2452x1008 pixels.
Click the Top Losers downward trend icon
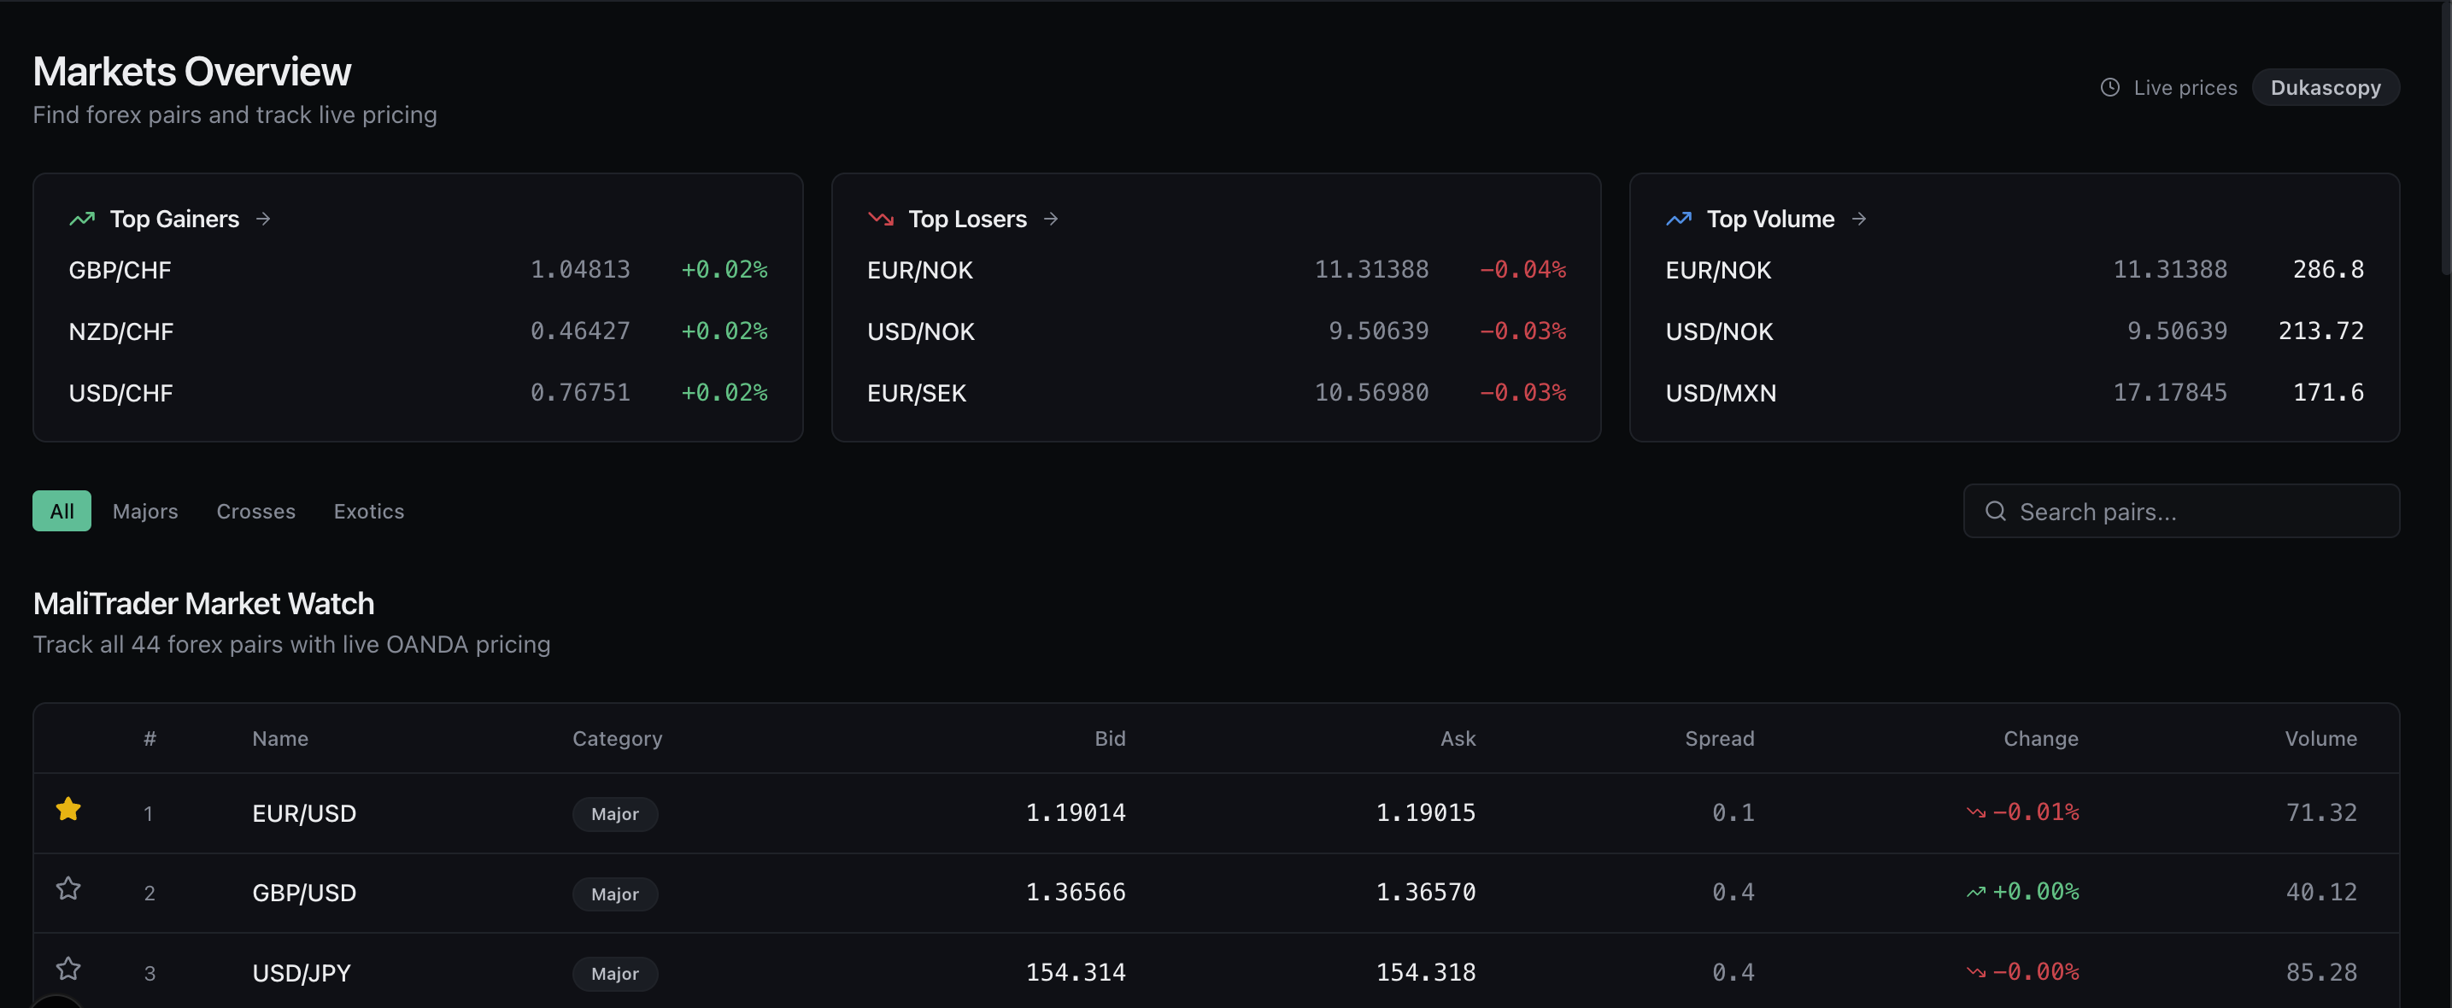pos(882,218)
